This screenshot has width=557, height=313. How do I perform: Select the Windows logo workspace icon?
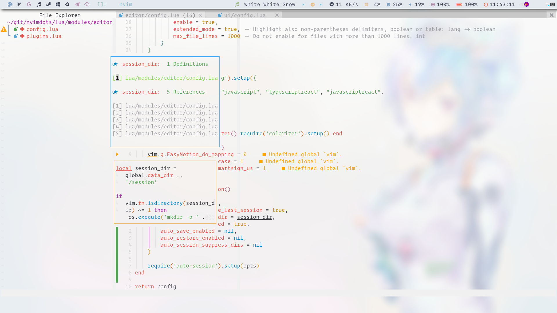(x=58, y=4)
